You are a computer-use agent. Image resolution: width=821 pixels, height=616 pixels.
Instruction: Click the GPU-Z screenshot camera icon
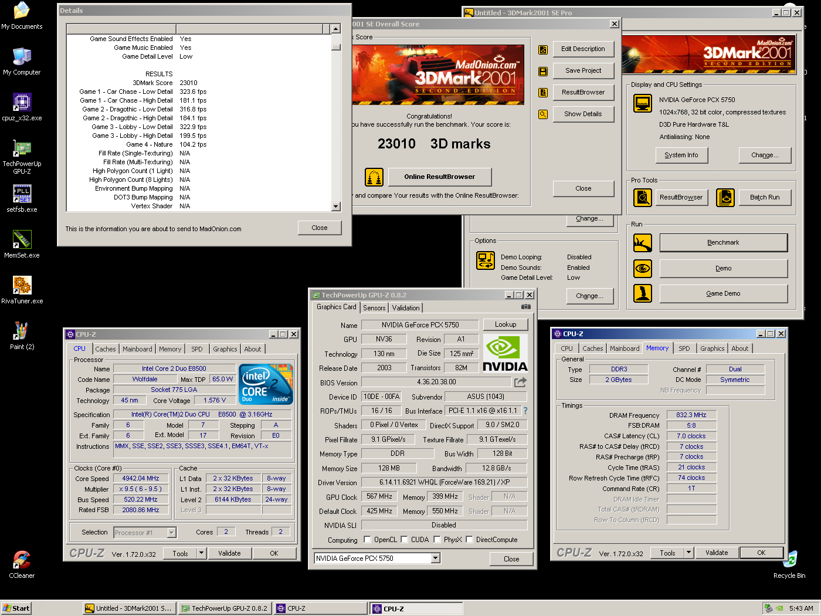pos(526,307)
